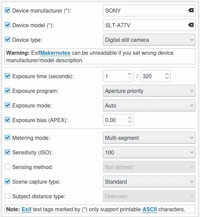Screen dimensions: 200x217
Task: Expand the Exposure program combo box
Action: click(x=149, y=91)
